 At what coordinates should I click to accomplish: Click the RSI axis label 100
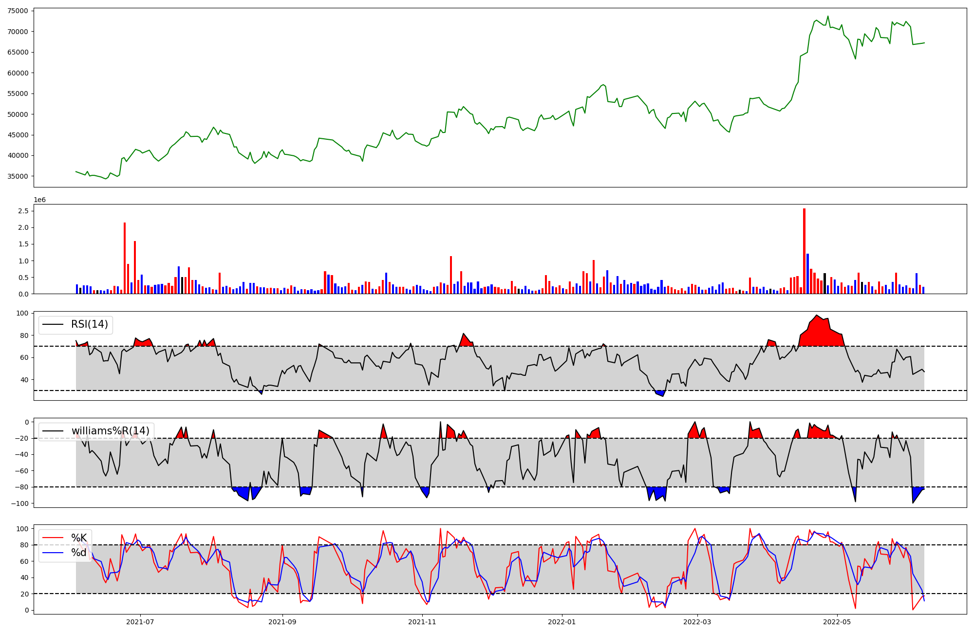tap(22, 313)
